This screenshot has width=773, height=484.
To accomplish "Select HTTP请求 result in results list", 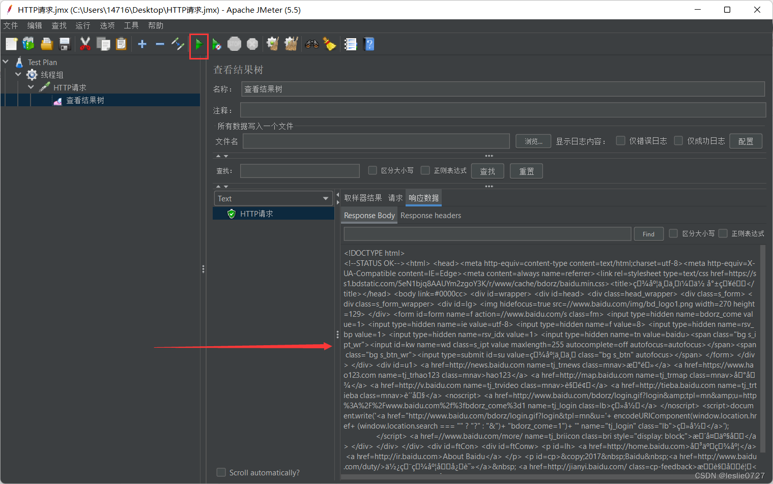I will click(x=274, y=214).
